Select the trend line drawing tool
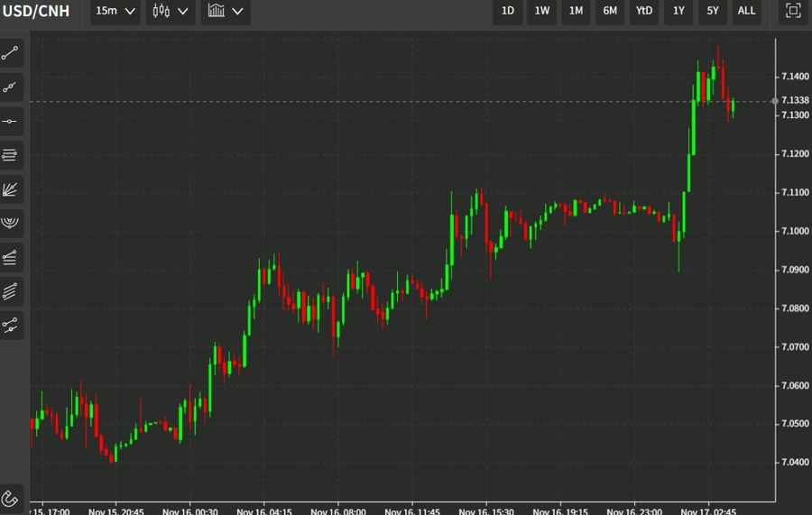The height and width of the screenshot is (515, 812). pyautogui.click(x=10, y=53)
